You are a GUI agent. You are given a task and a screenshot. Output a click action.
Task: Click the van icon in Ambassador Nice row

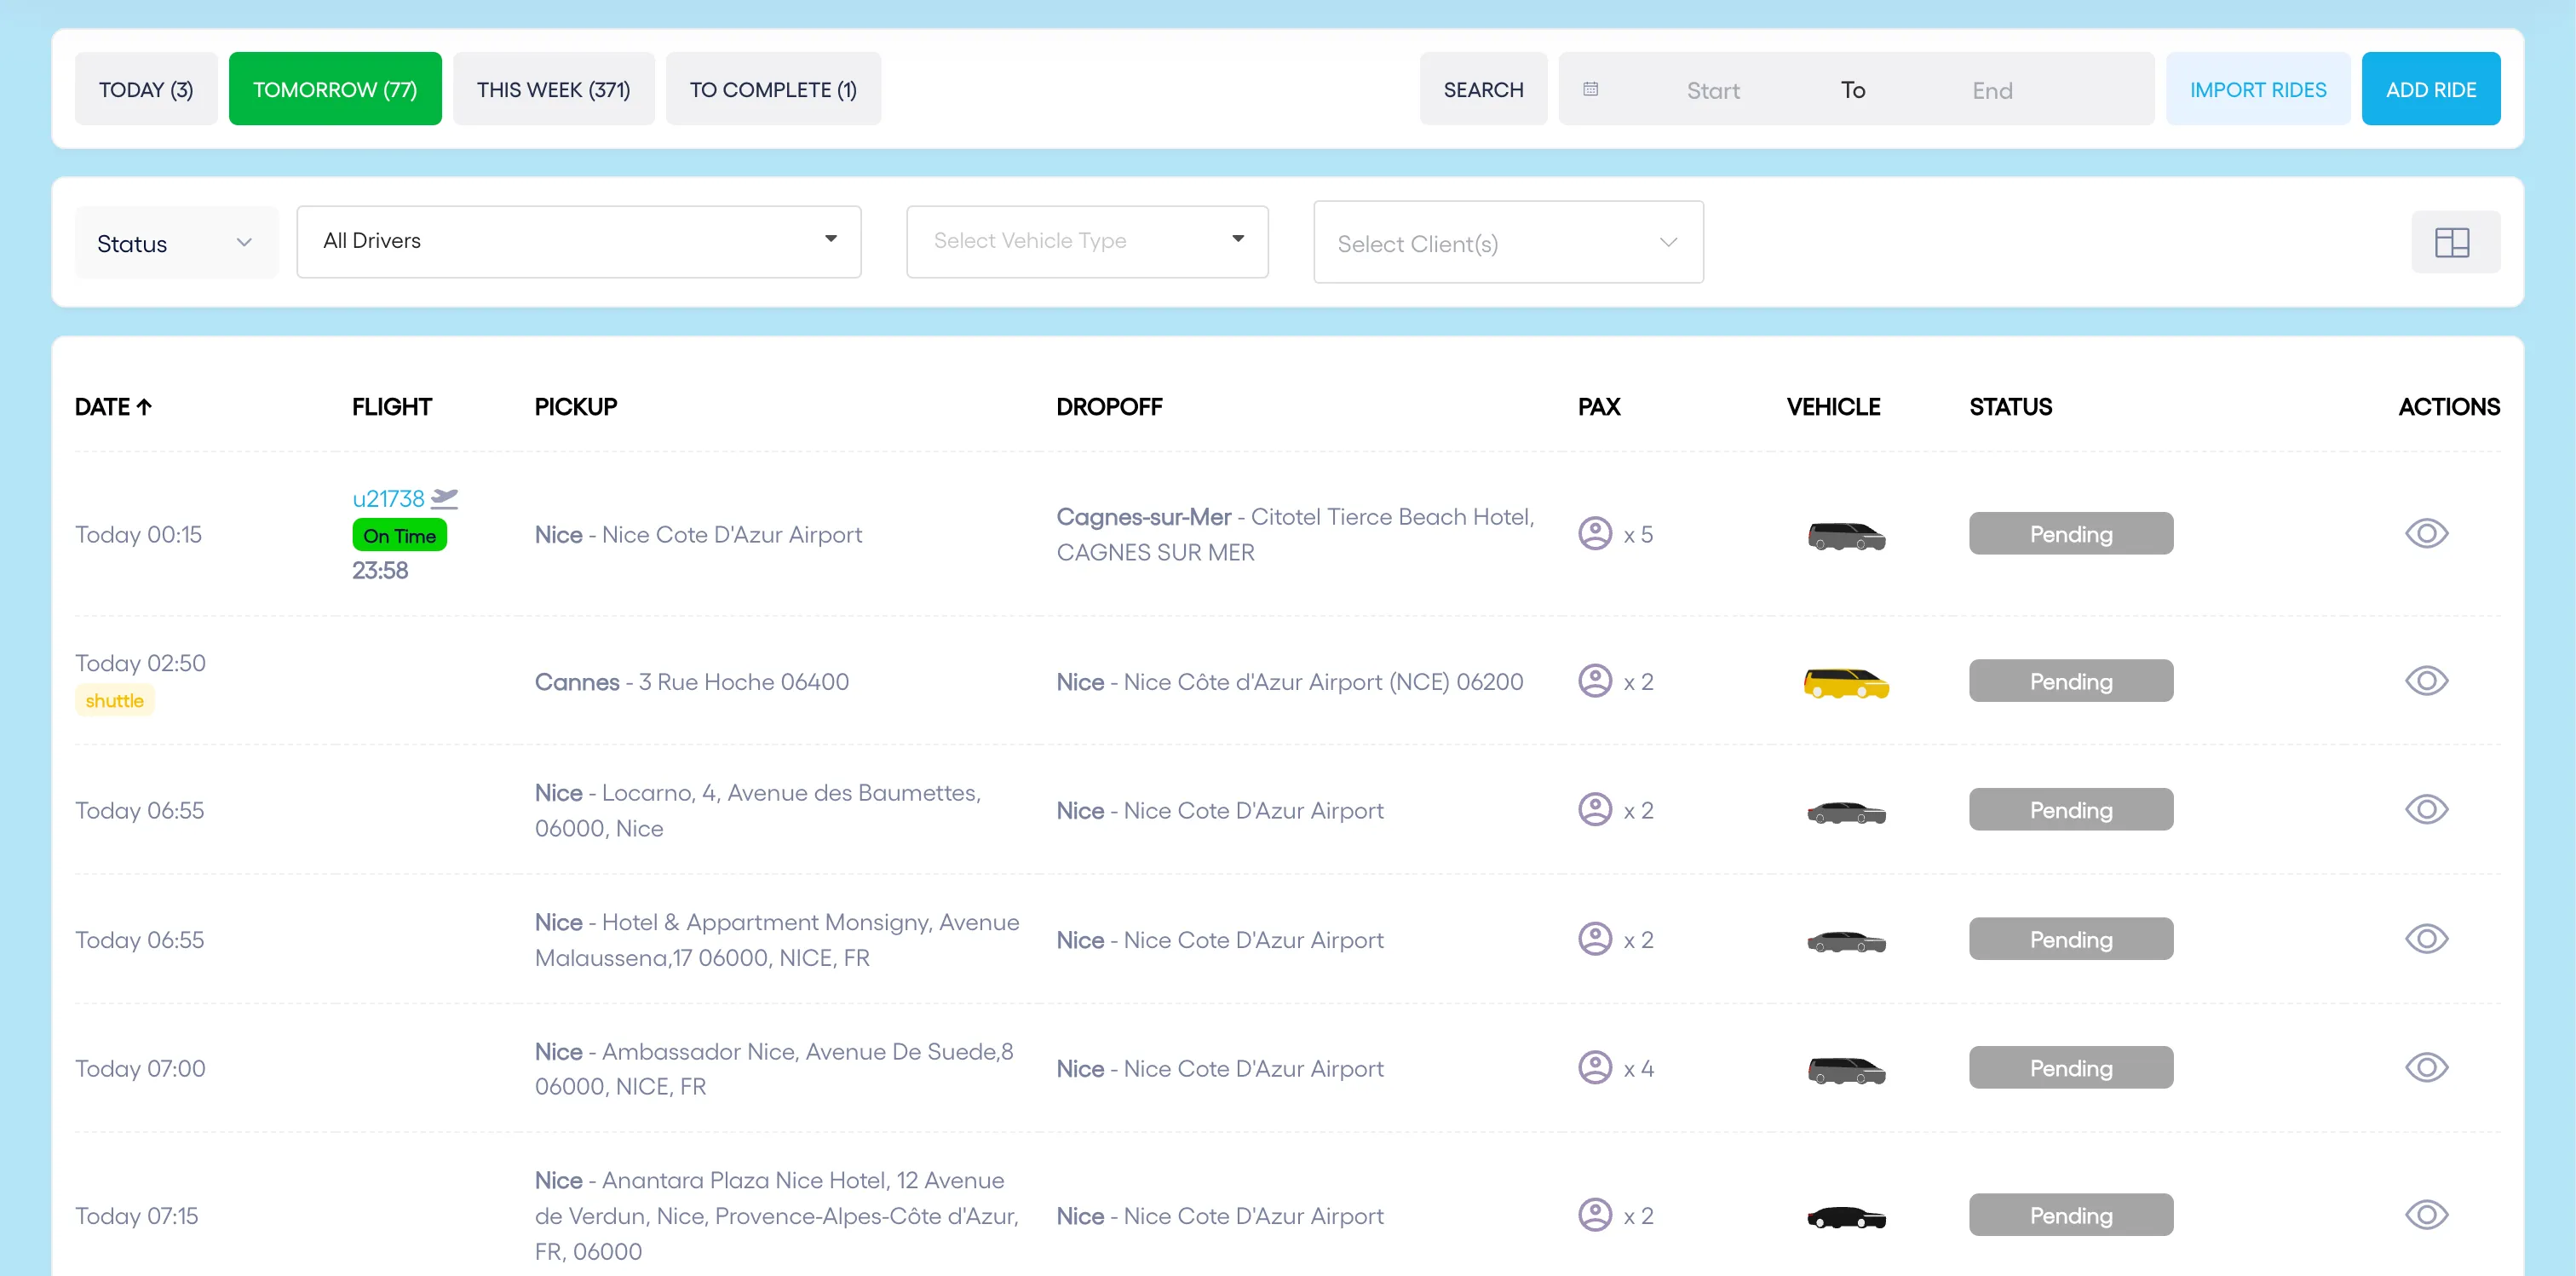1846,1070
